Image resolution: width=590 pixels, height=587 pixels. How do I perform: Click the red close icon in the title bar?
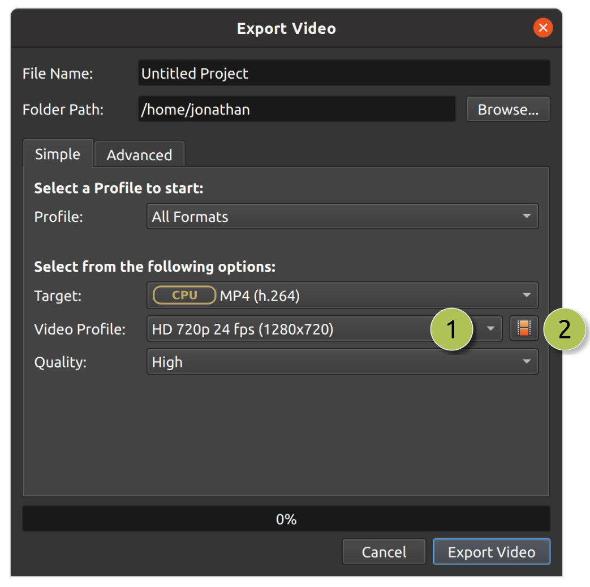543,28
